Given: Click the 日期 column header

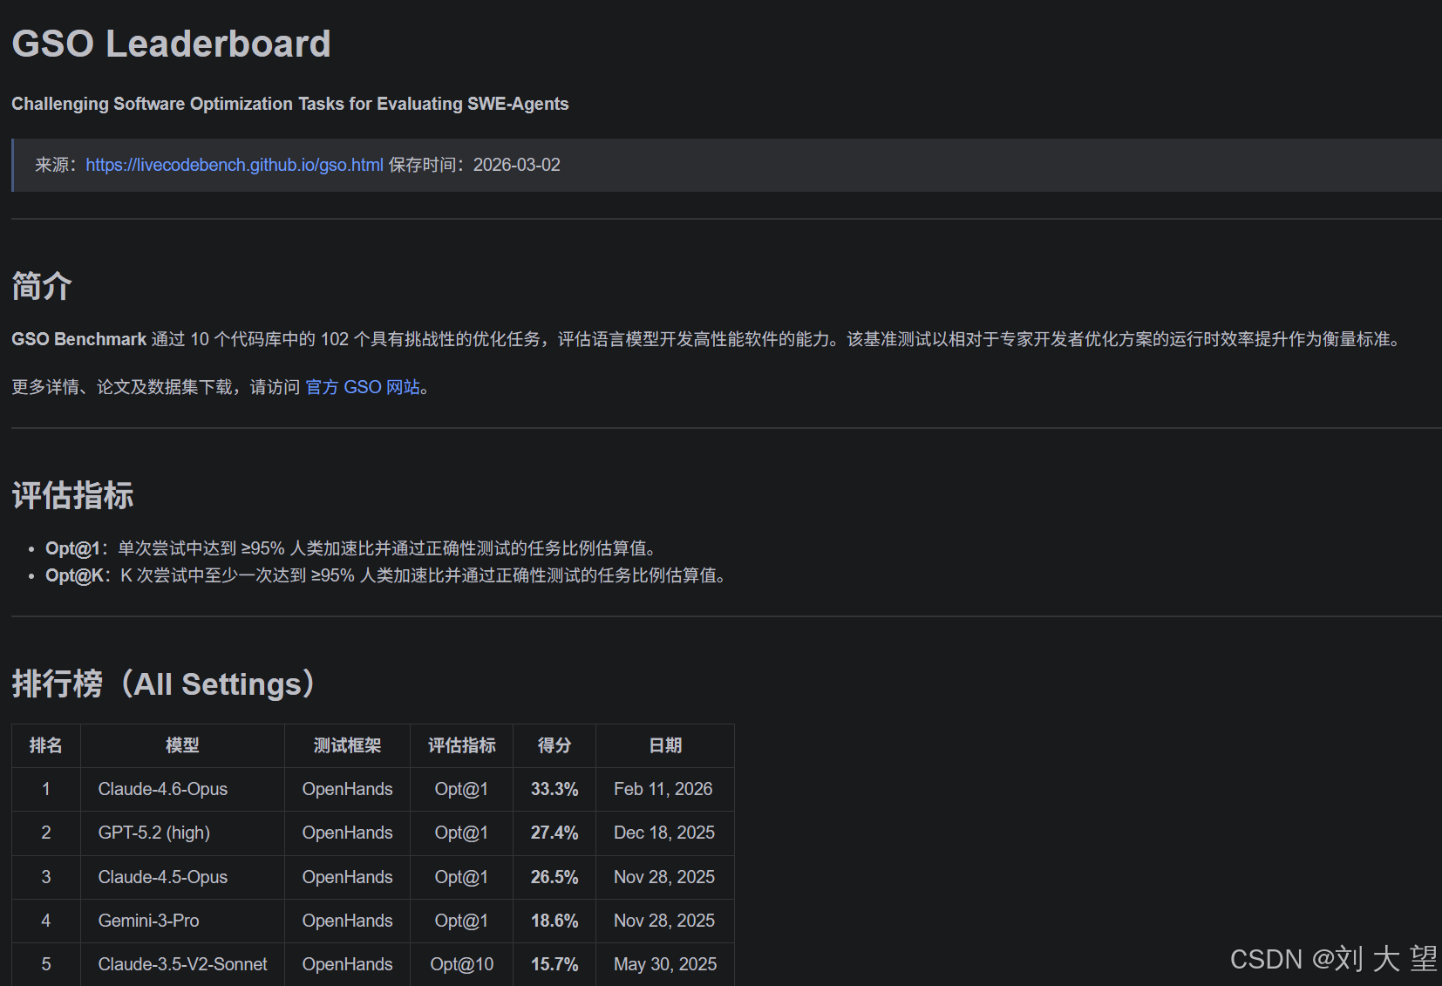Looking at the screenshot, I should point(665,745).
